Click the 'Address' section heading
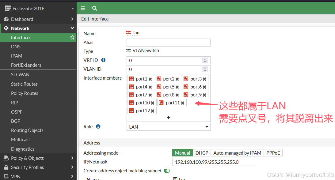This screenshot has width=335, height=180. (92, 143)
